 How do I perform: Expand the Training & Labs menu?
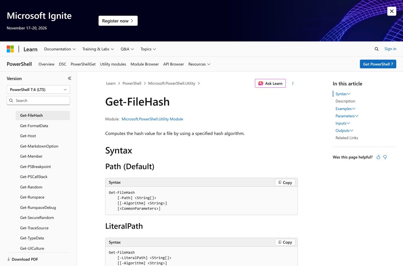[x=98, y=49]
